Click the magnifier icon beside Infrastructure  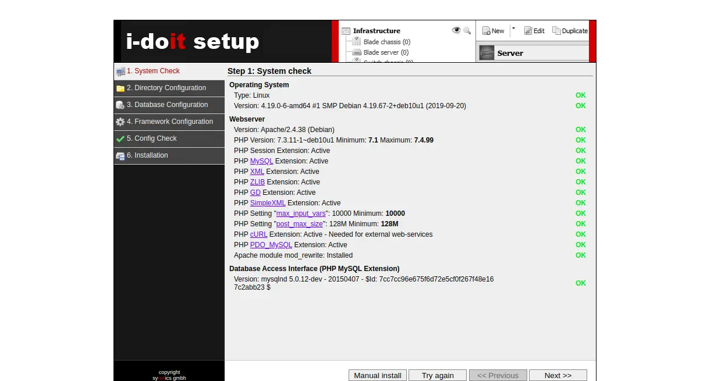click(x=467, y=30)
